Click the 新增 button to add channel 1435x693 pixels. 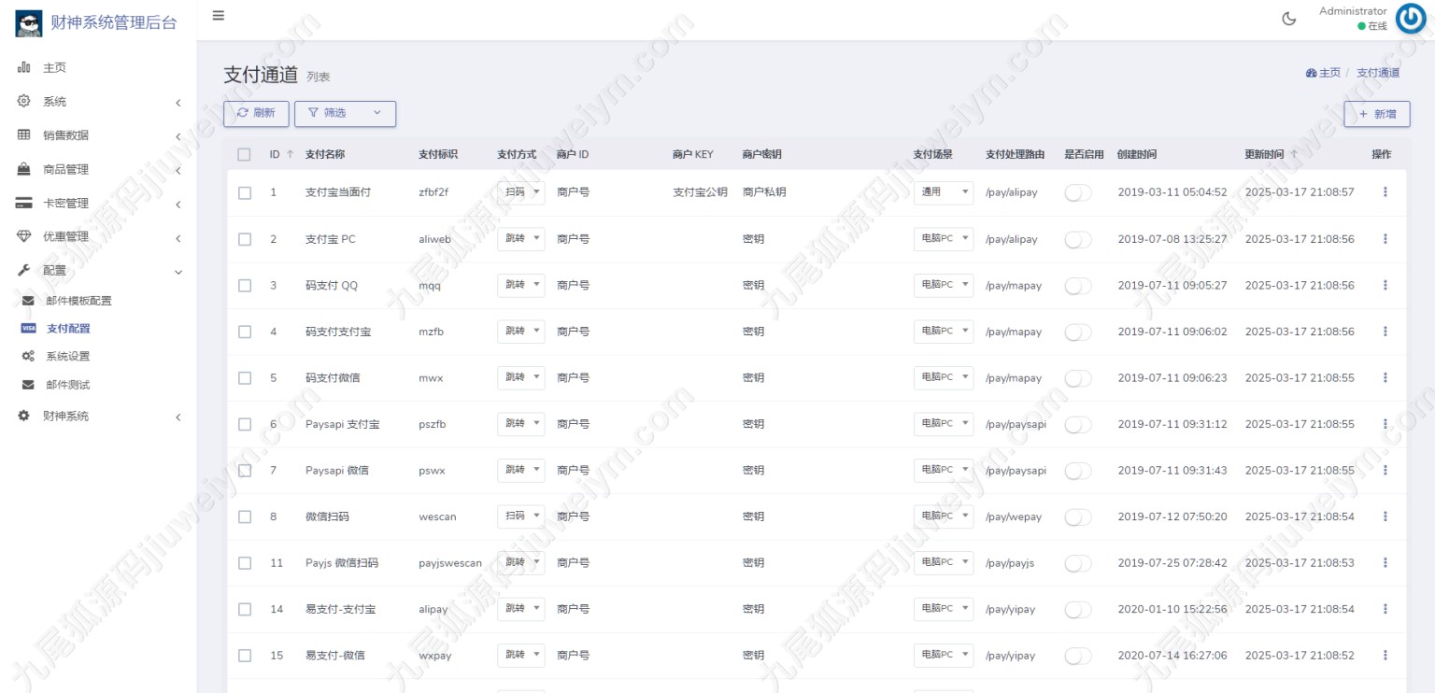(1376, 114)
